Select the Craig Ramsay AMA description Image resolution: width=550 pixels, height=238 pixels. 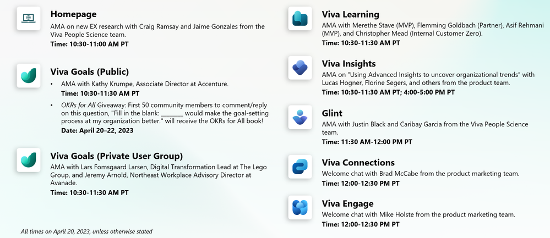tap(157, 30)
